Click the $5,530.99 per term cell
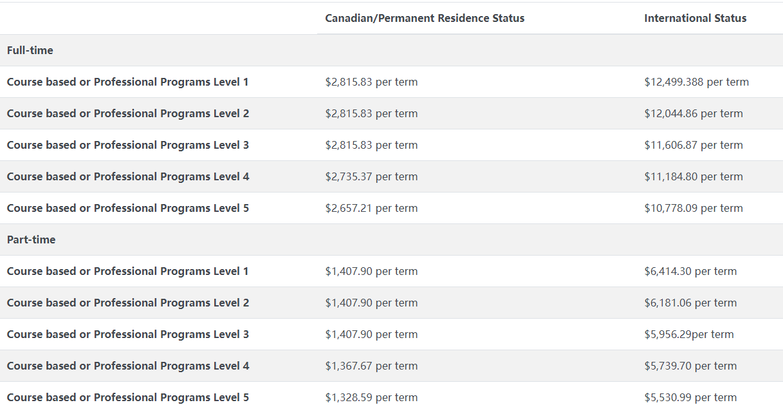The width and height of the screenshot is (783, 405). click(690, 397)
